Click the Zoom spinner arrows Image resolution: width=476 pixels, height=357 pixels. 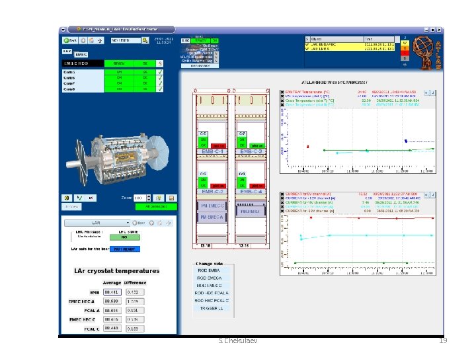tap(149, 198)
